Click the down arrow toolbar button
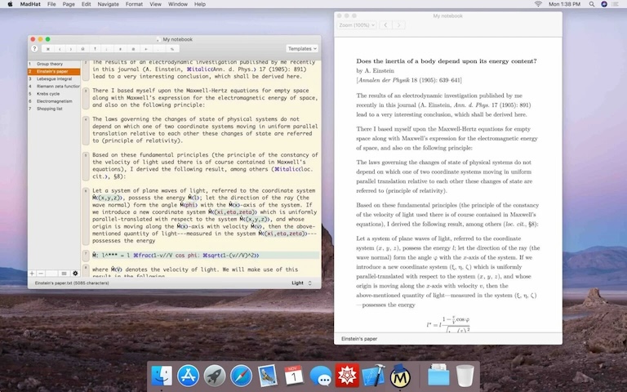The height and width of the screenshot is (392, 627). point(106,49)
